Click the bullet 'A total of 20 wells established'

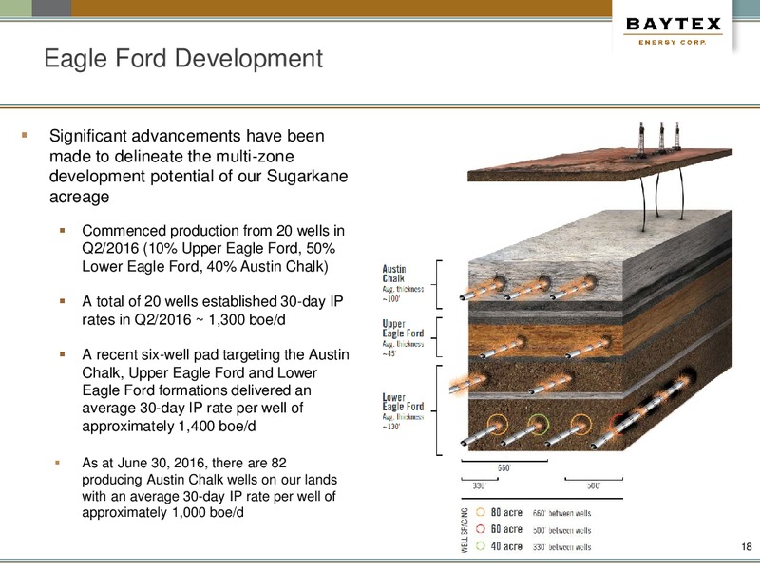tap(212, 311)
